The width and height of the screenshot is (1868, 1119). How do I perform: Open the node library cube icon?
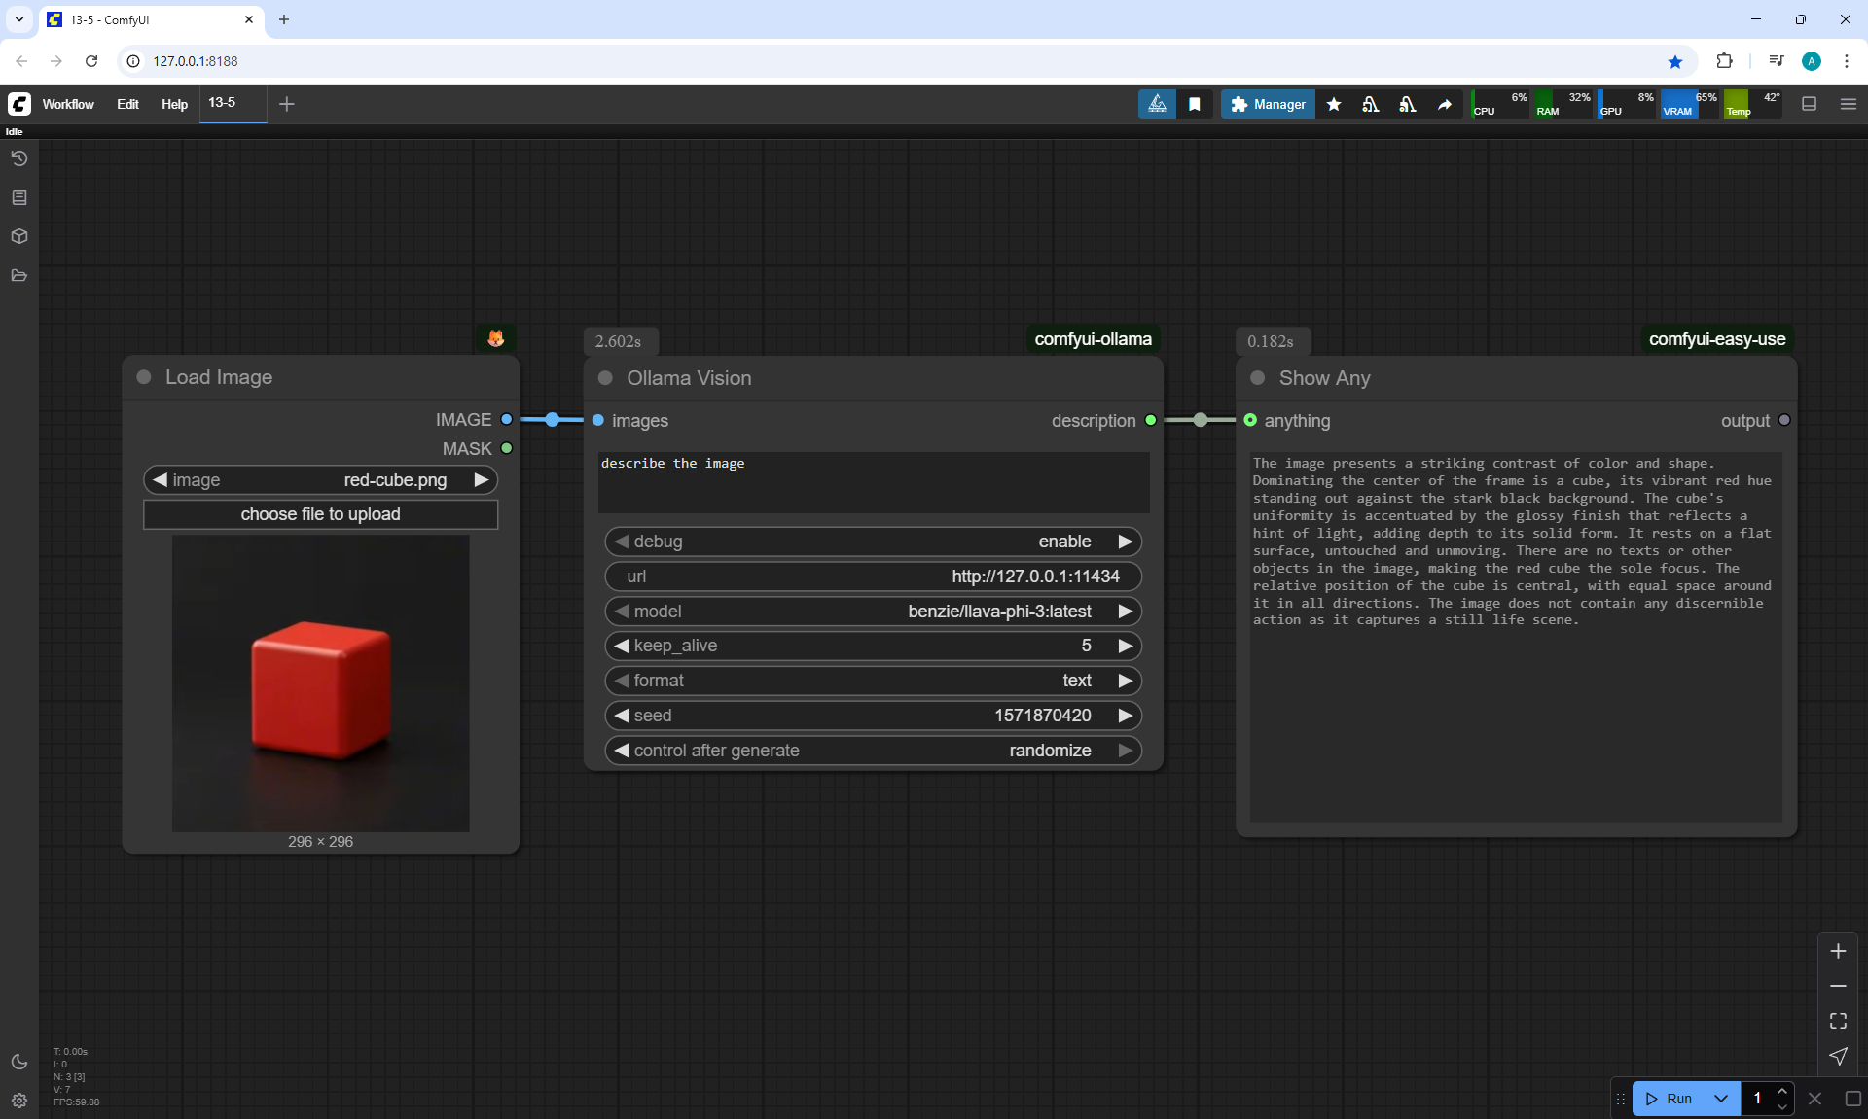click(19, 236)
